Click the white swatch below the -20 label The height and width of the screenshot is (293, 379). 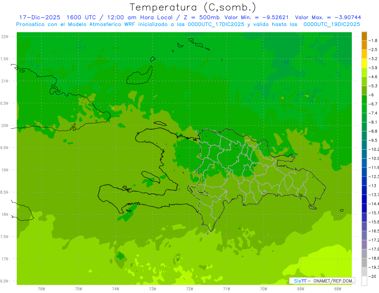click(x=364, y=281)
